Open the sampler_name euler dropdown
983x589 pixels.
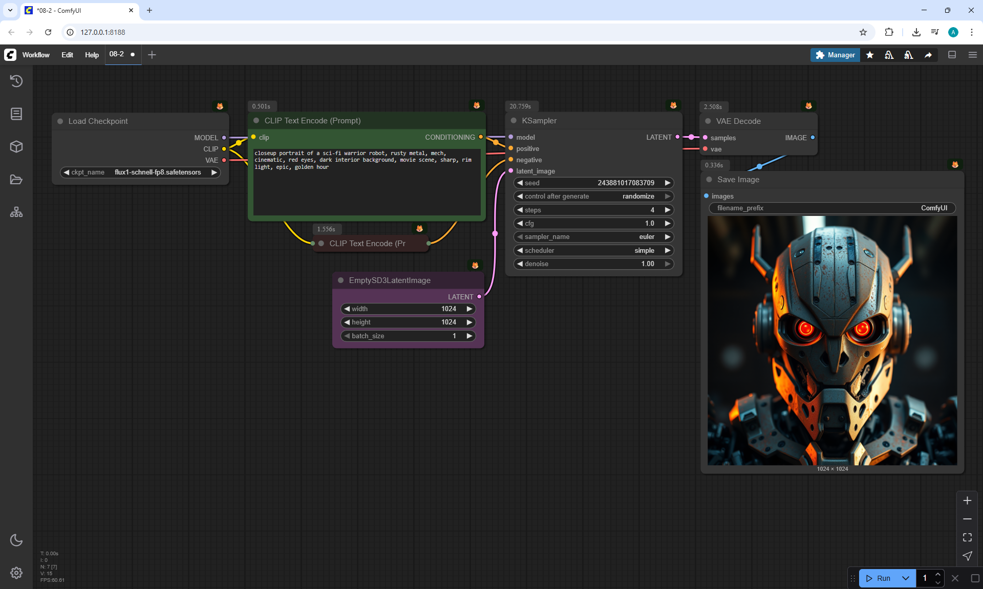coord(594,237)
